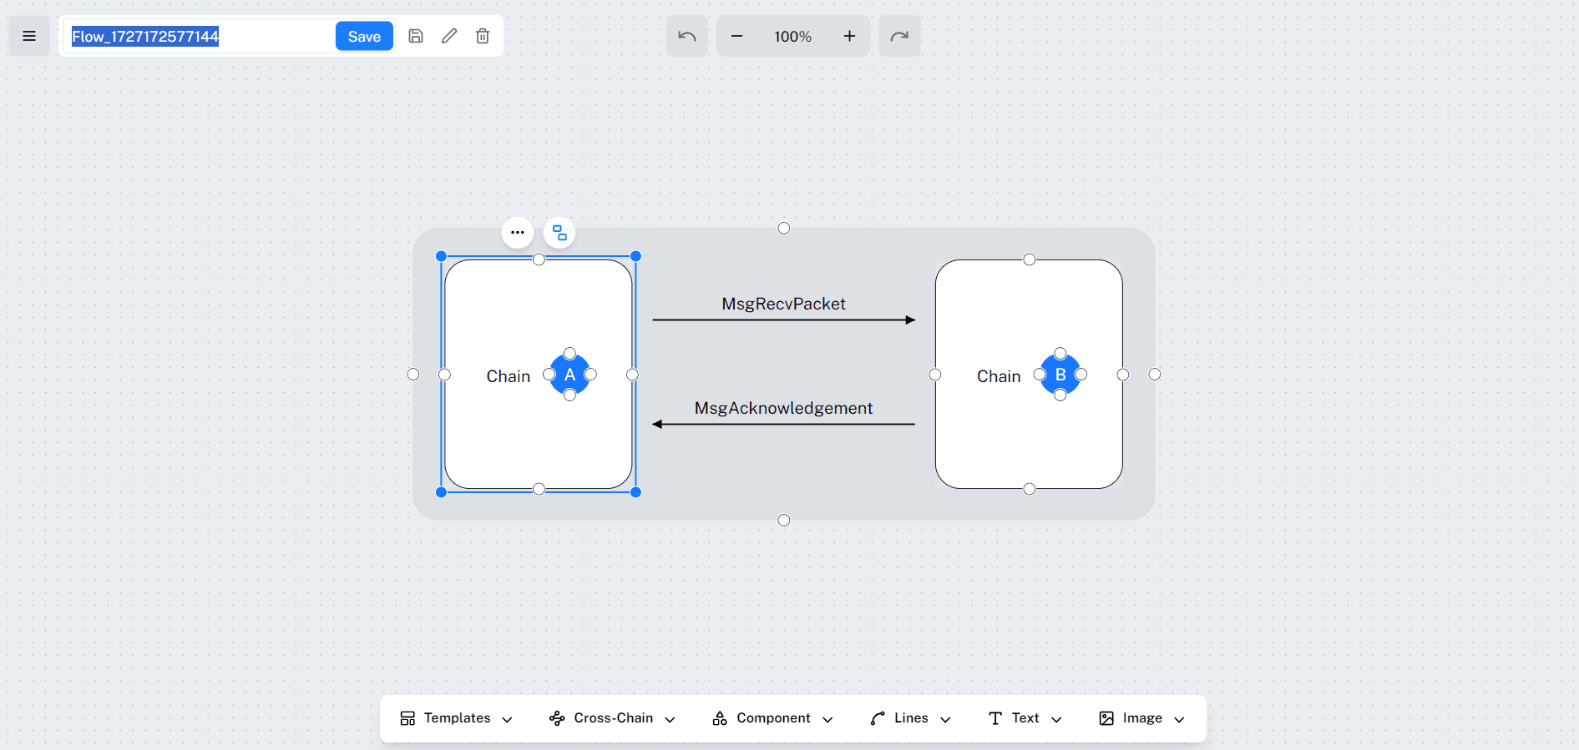Click the redo arrow button
1579x750 pixels.
899,36
